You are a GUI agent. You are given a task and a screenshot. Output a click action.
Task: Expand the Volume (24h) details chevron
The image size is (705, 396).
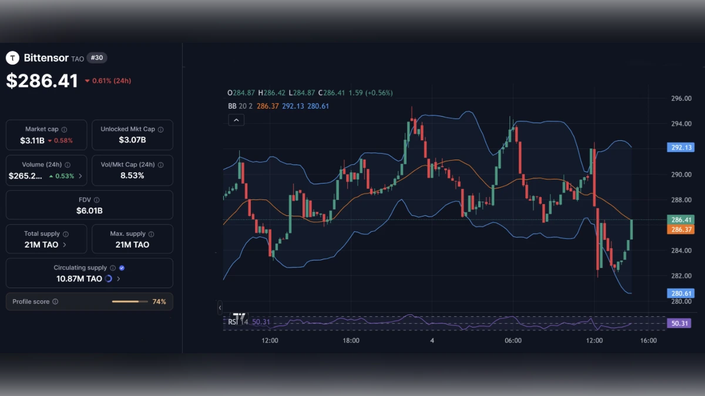pyautogui.click(x=80, y=176)
